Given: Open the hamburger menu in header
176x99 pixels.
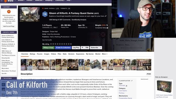Looking at the screenshot, I should (x=2, y=1).
